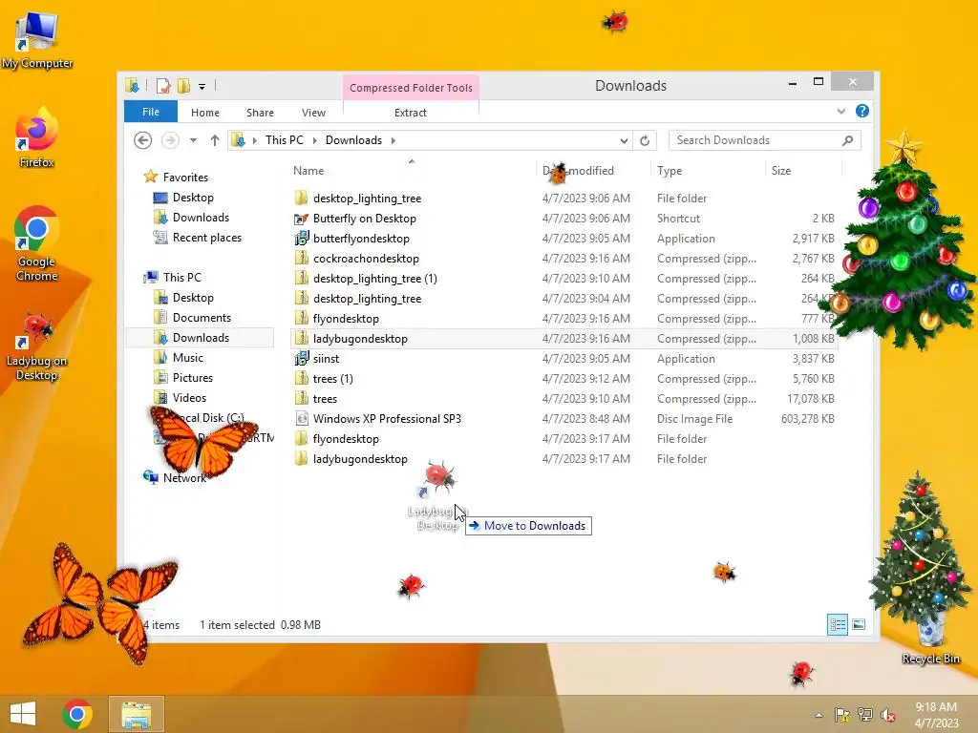Click the search magnifier icon
This screenshot has height=733, width=978.
(848, 140)
